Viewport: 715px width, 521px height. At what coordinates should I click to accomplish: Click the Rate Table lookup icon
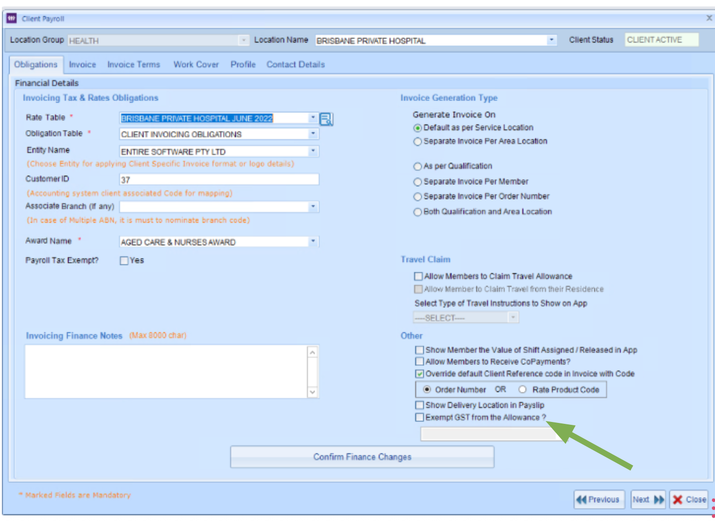(x=328, y=119)
